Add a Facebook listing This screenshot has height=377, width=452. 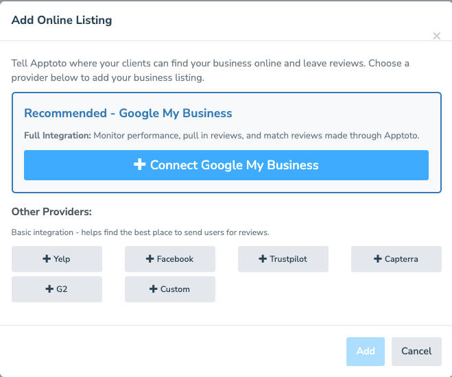pos(170,259)
